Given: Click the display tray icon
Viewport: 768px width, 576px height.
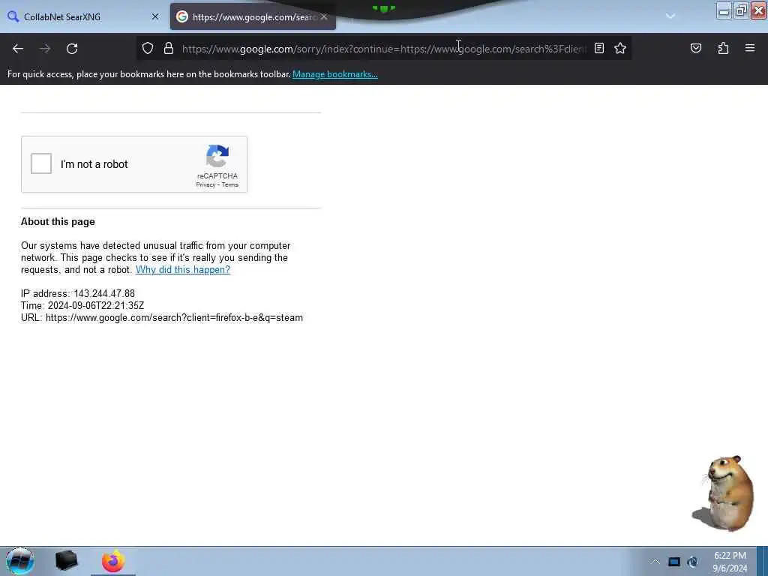Looking at the screenshot, I should (x=674, y=562).
